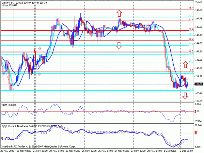Select the HiLo= 139.412 indicator label
Viewport: 204px width, 153px height.
click(x=9, y=5)
